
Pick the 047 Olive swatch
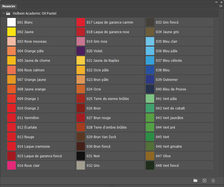point(150,156)
